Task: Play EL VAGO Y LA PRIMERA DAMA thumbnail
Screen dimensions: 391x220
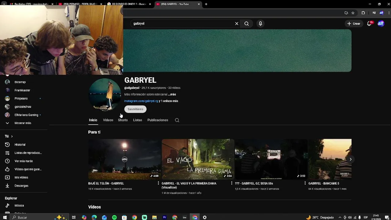Action: 198,159
